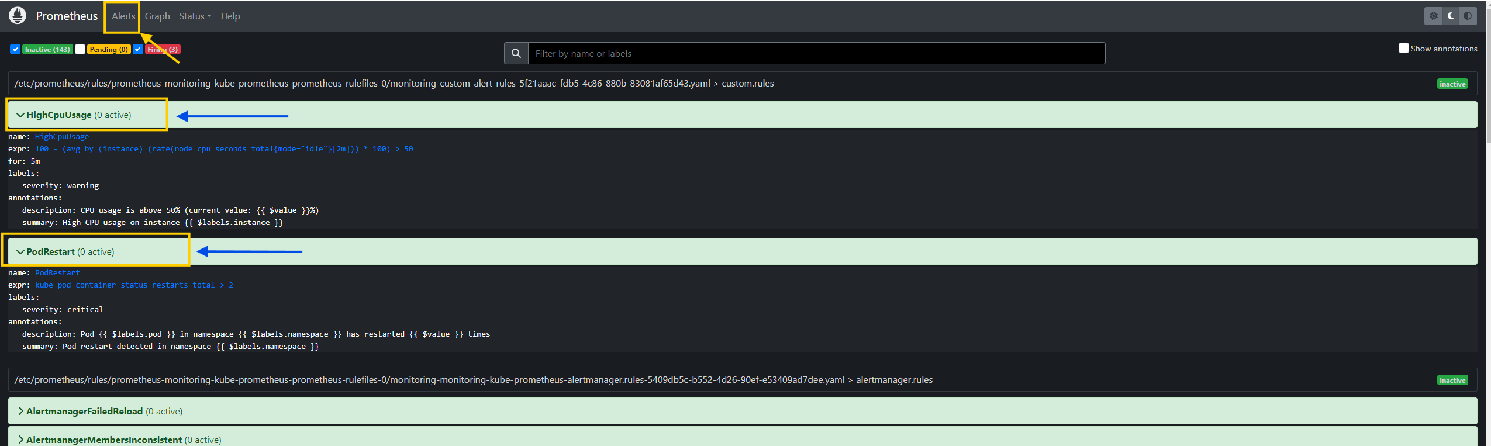Switch to light theme sun icon
This screenshot has height=446, width=1491.
1433,16
